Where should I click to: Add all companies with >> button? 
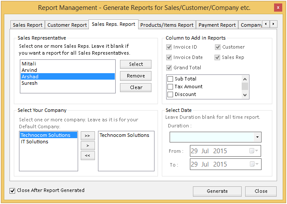[x=88, y=136]
